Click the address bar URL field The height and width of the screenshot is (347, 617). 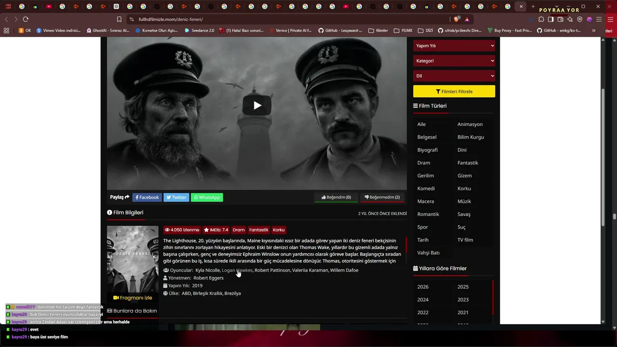click(x=289, y=19)
